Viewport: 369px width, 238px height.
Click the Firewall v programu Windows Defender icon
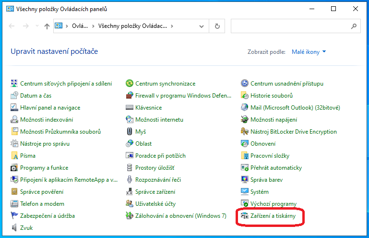[x=130, y=96]
